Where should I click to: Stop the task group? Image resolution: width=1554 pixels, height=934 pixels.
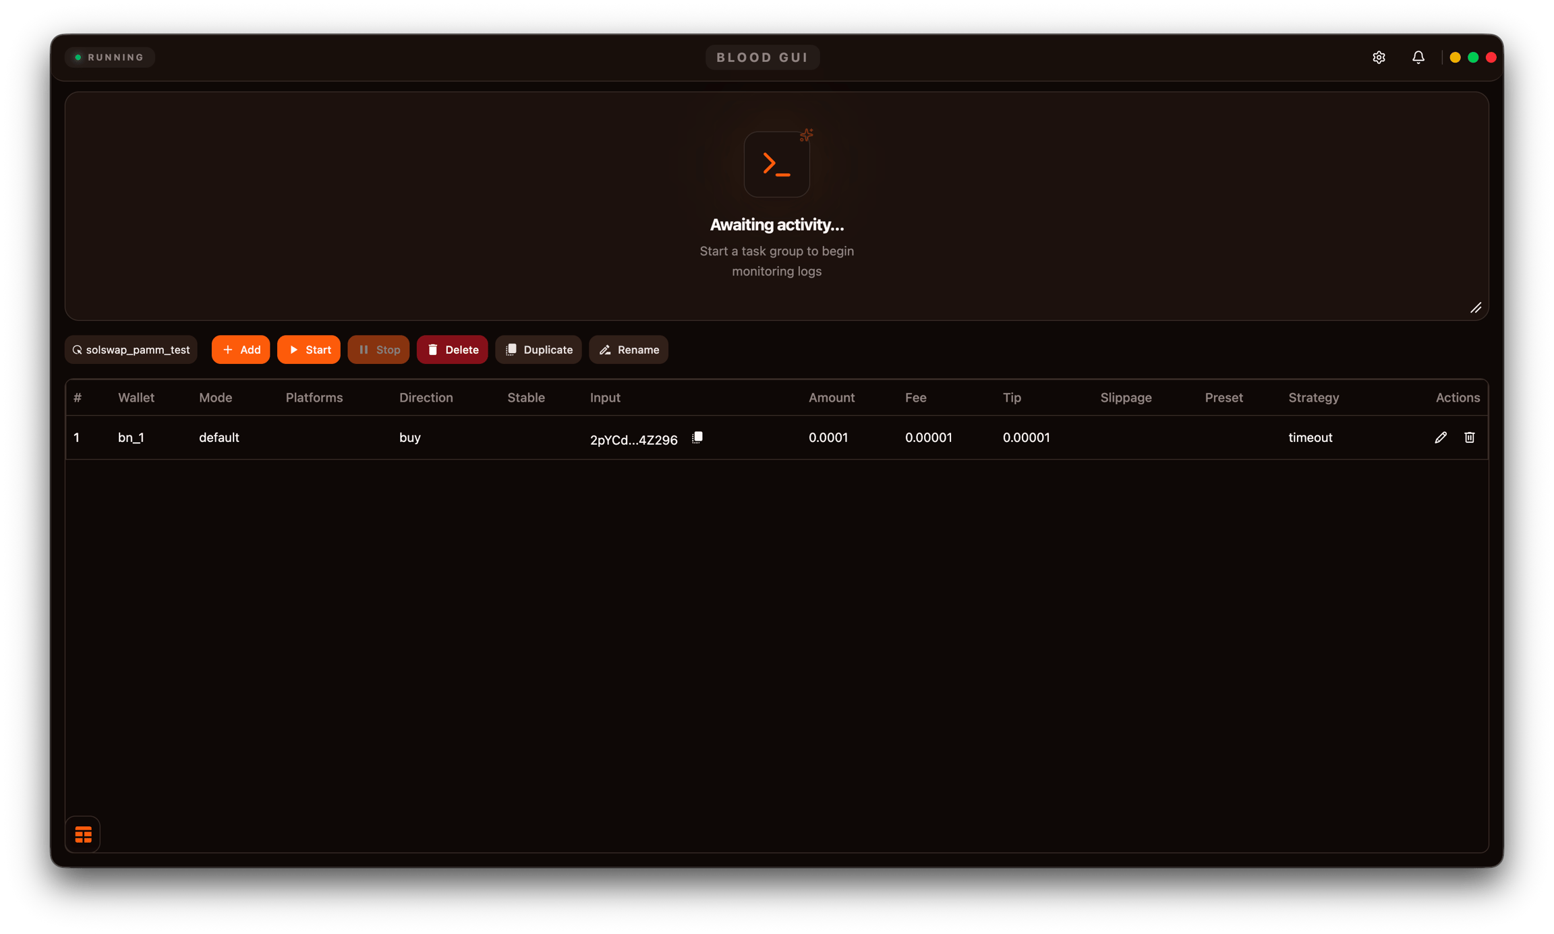378,350
